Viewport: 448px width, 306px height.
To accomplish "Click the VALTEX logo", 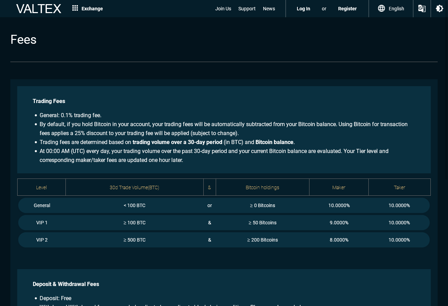I will click(x=39, y=9).
